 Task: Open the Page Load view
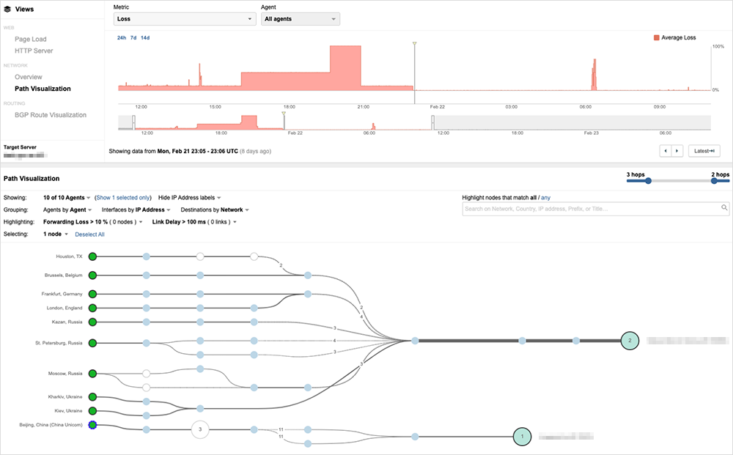(x=30, y=39)
